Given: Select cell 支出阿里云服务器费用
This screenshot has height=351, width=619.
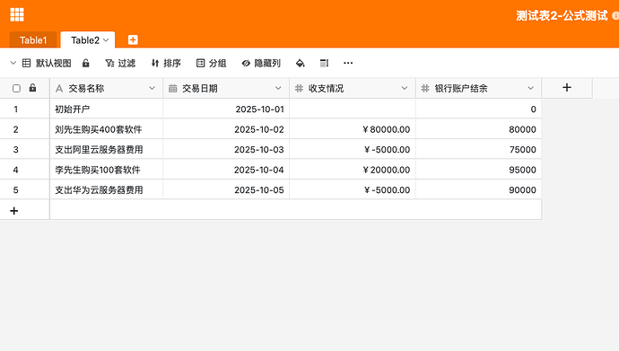Looking at the screenshot, I should click(x=107, y=149).
